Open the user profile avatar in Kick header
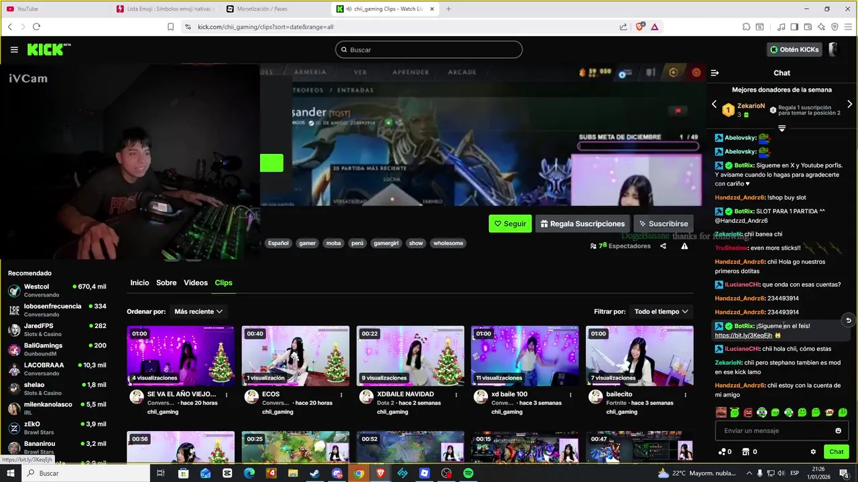Viewport: 858px width, 482px height. tap(834, 50)
